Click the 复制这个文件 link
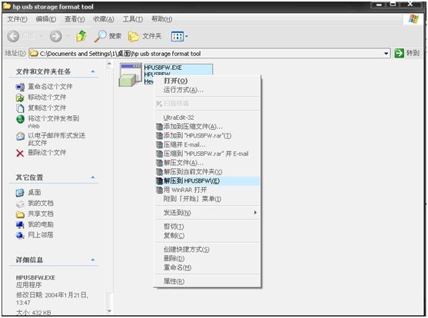The width and height of the screenshot is (428, 318). pyautogui.click(x=47, y=108)
